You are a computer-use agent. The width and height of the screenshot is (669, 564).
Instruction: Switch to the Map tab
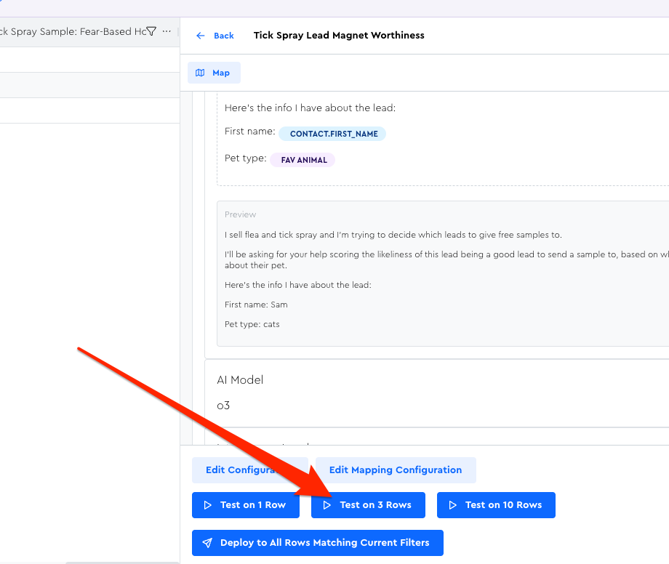(x=214, y=73)
